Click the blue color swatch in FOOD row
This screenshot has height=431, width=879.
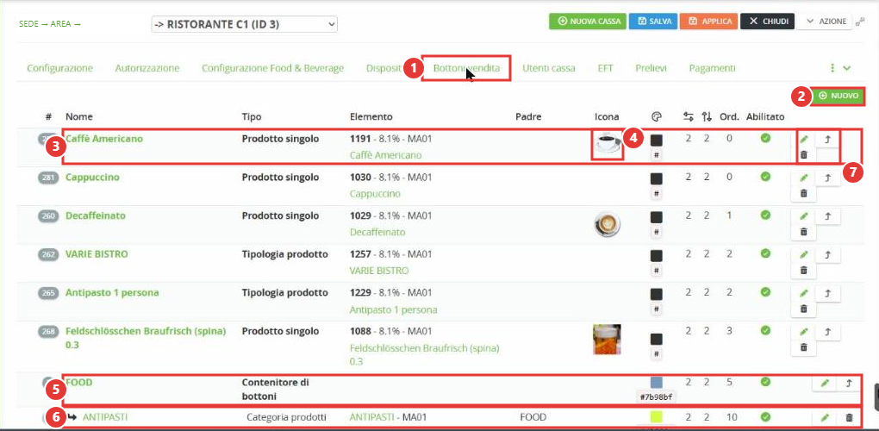(x=657, y=382)
